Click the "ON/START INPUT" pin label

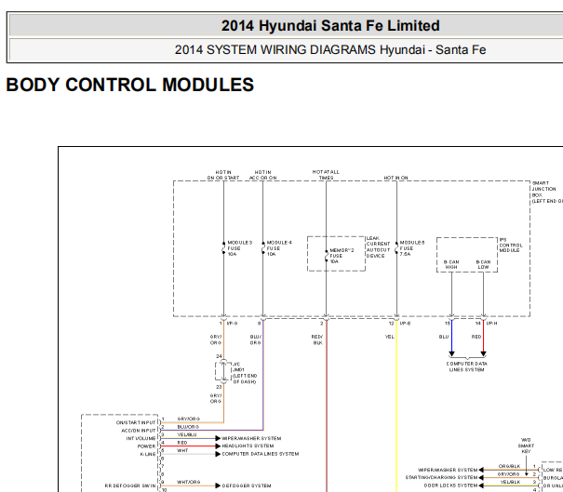pyautogui.click(x=136, y=422)
